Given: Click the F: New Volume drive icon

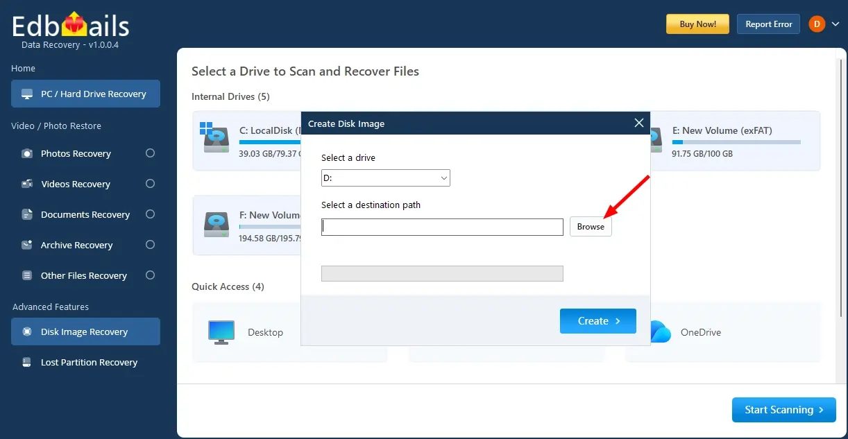Looking at the screenshot, I should click(217, 225).
